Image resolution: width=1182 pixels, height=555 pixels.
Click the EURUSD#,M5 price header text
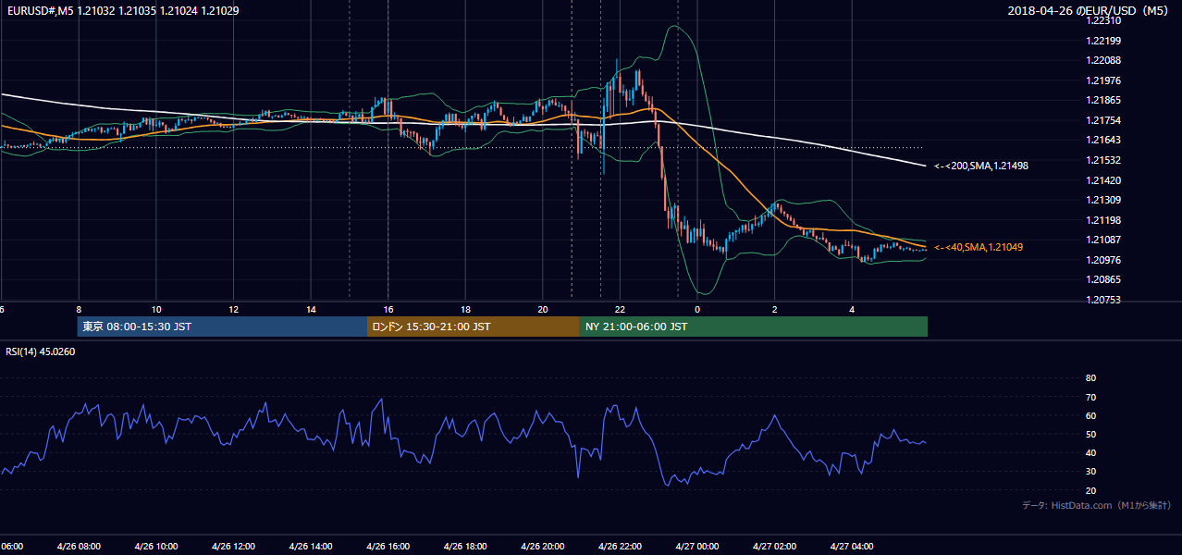click(x=122, y=11)
